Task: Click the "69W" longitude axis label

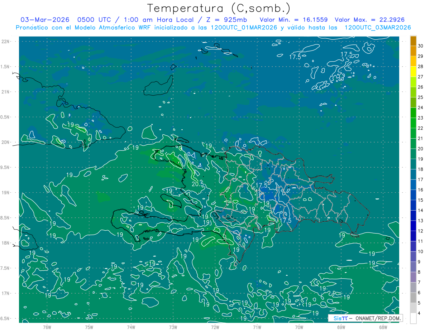Action: point(341,327)
